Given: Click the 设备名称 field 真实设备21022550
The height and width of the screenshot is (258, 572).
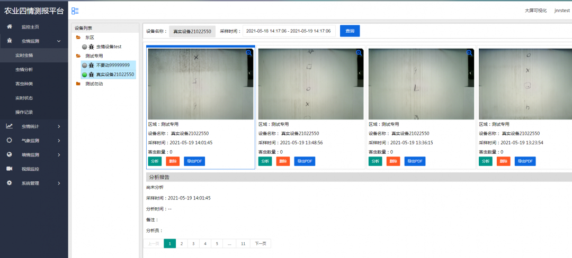Looking at the screenshot, I should click(x=192, y=31).
